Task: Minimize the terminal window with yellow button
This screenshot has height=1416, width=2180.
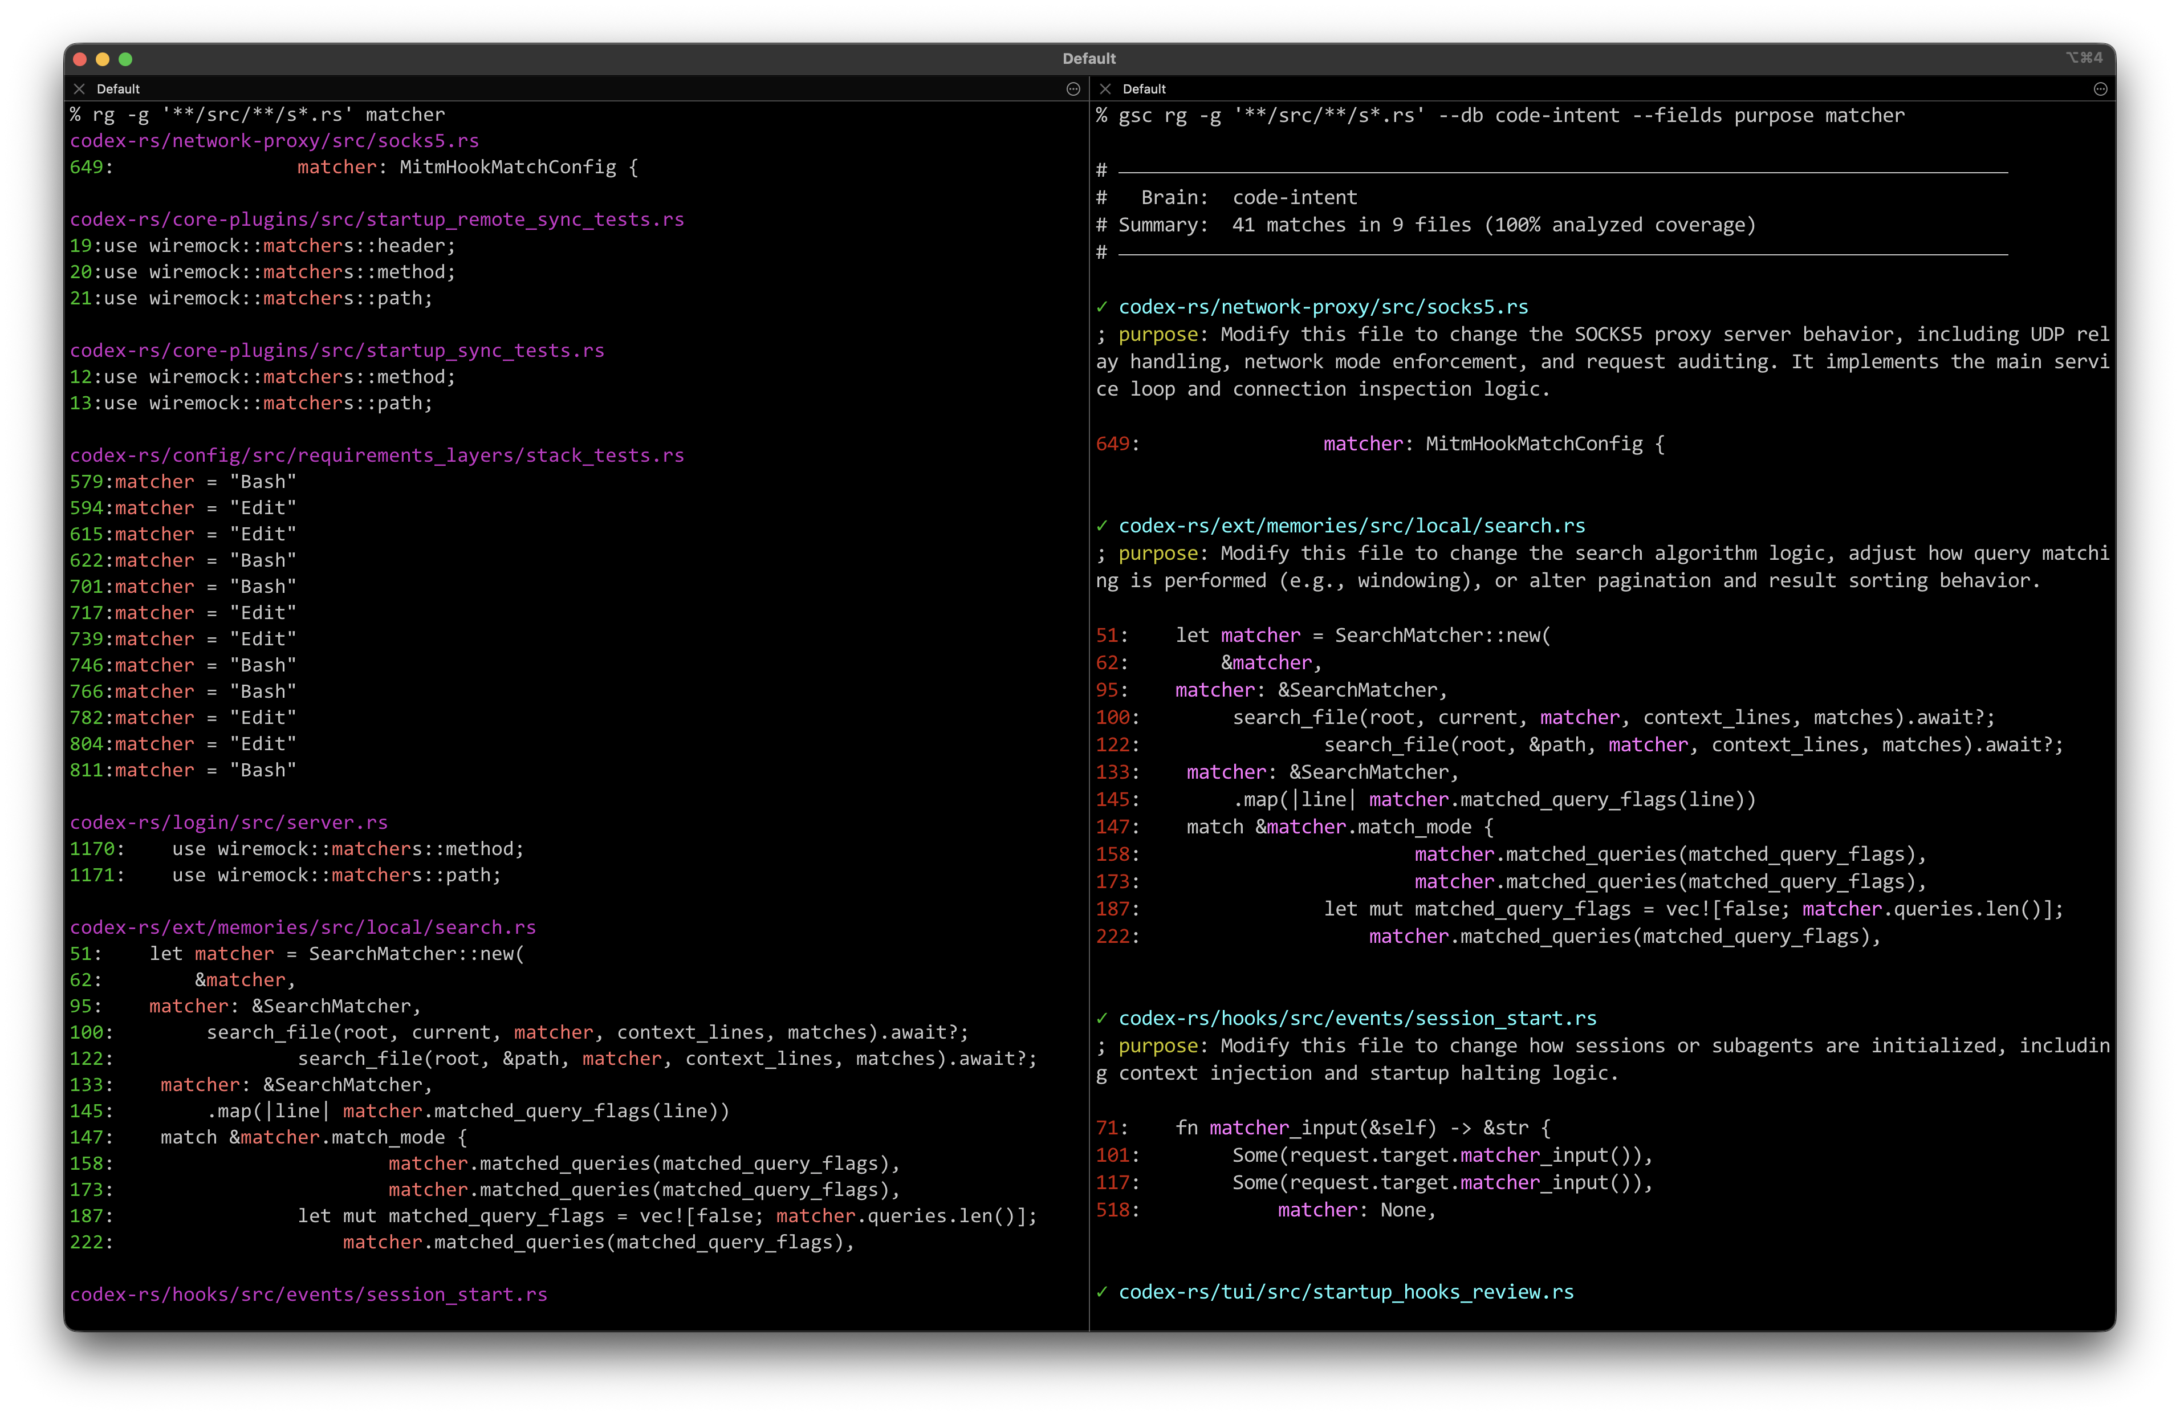Action: pos(103,59)
